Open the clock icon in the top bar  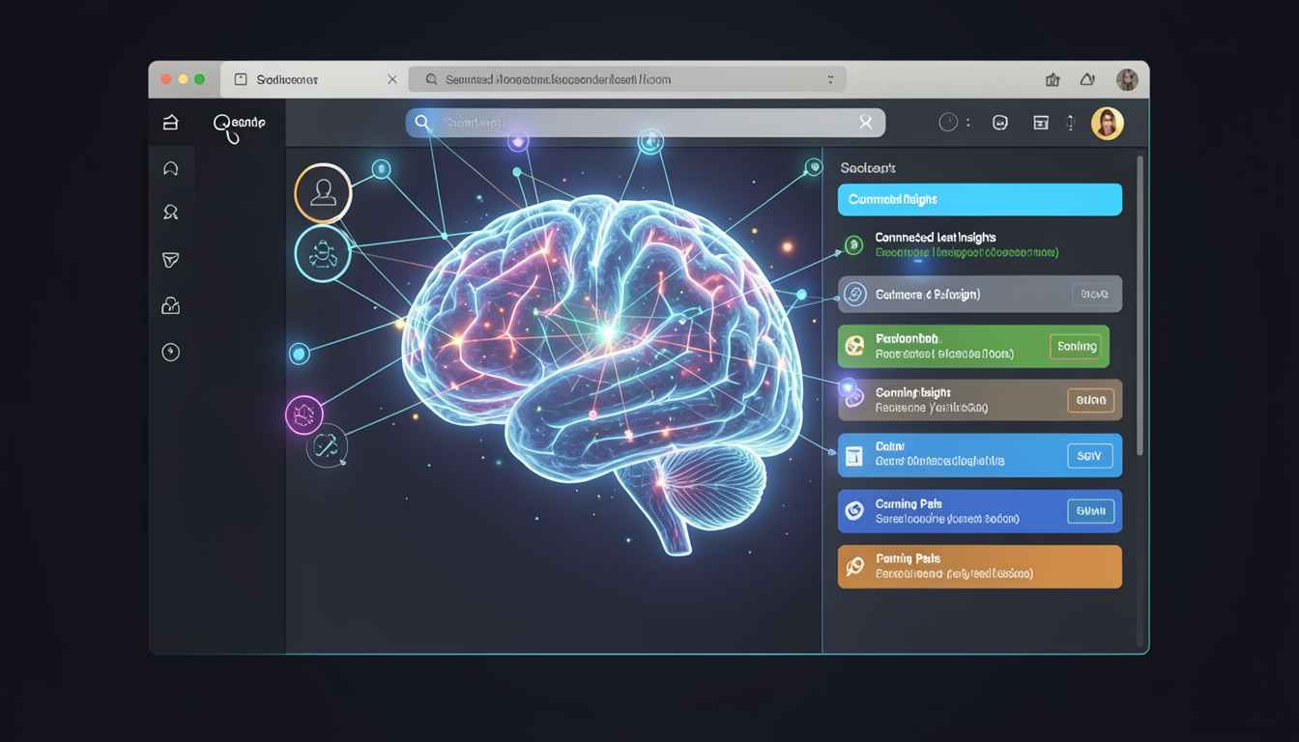click(948, 122)
